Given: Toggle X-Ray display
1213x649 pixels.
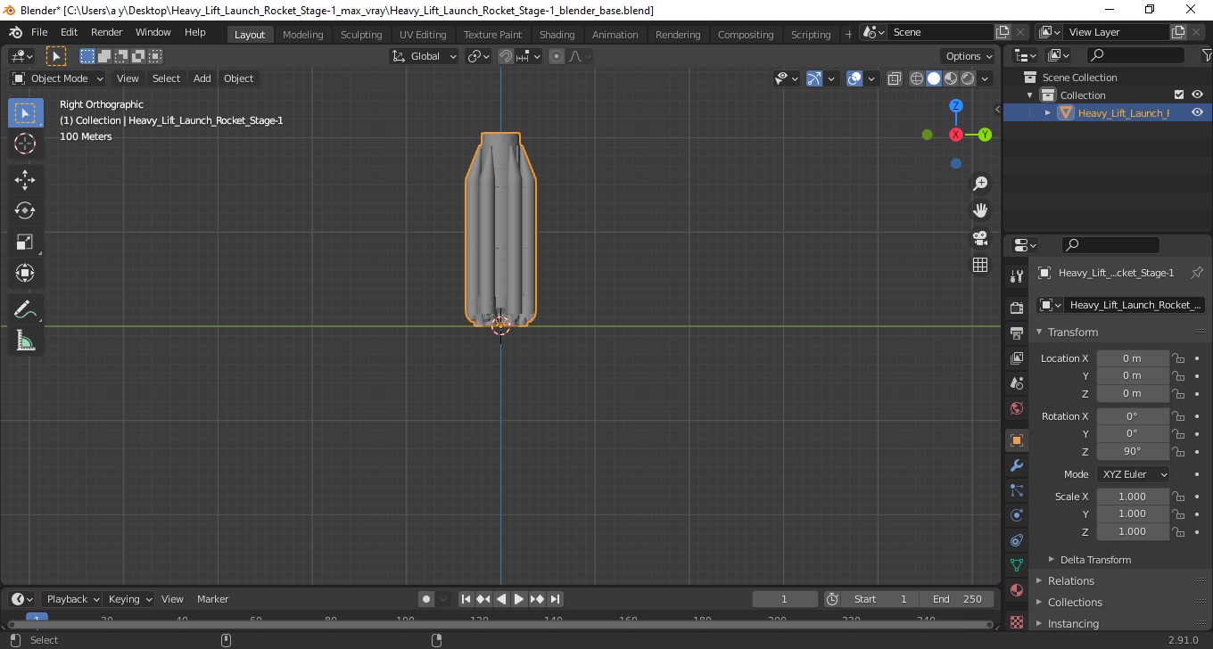Looking at the screenshot, I should click(895, 78).
